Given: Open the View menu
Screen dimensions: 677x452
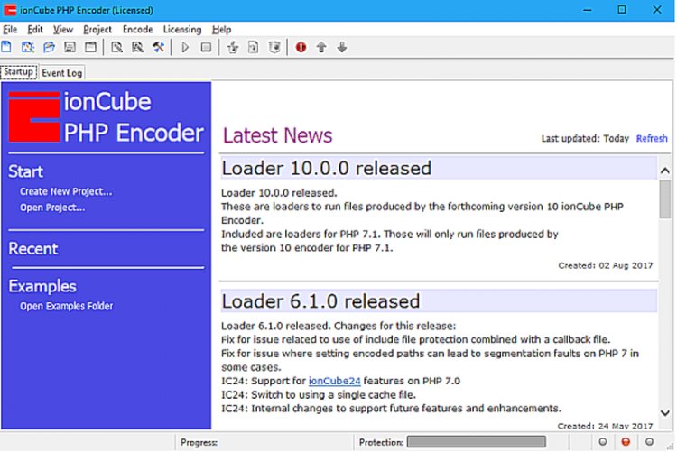Looking at the screenshot, I should [63, 30].
